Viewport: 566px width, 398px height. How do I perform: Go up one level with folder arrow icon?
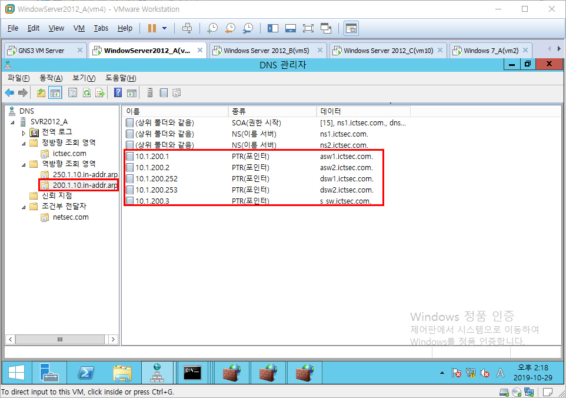[41, 93]
